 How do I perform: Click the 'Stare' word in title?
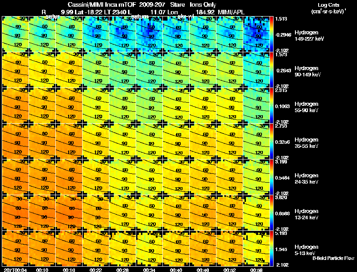coord(177,4)
